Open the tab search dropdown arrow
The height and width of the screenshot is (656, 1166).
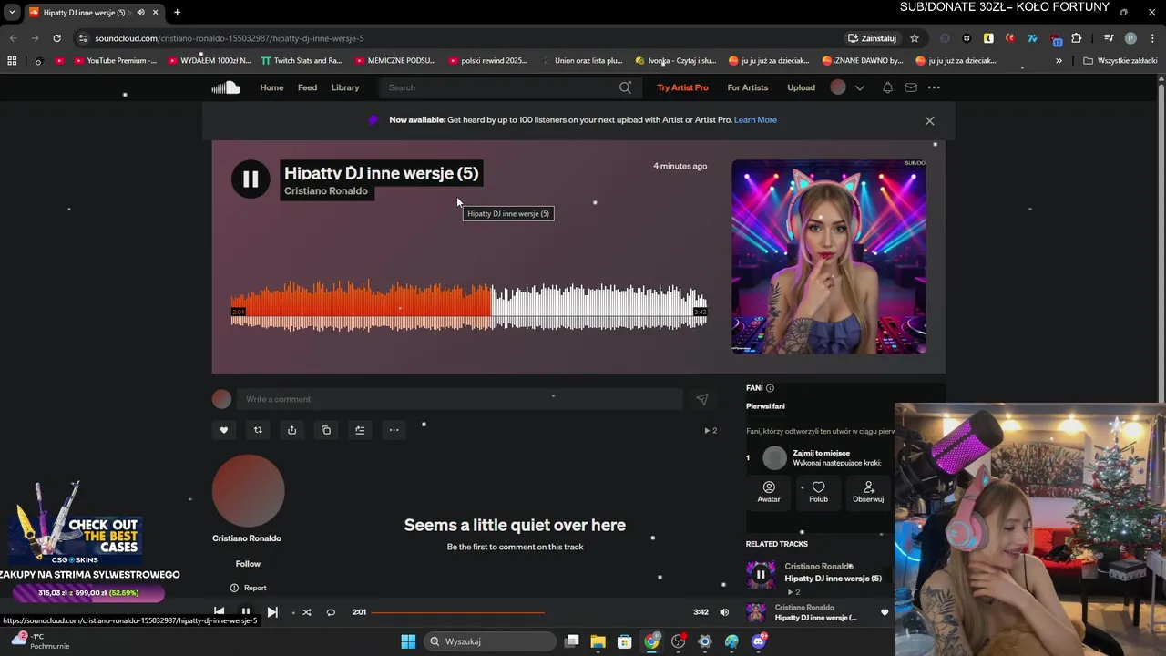12,13
